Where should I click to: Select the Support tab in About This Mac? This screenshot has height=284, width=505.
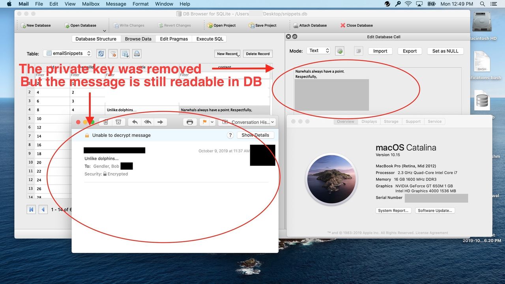point(413,121)
